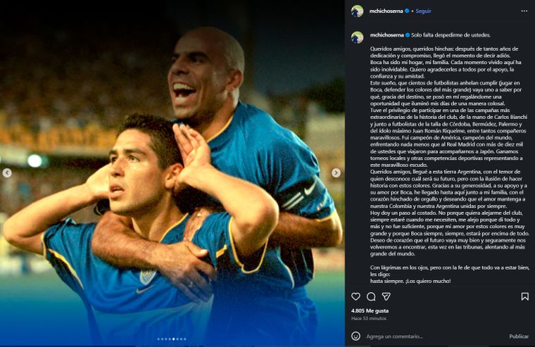Go to next photo with right arrow
This screenshot has width=535, height=347.
336,173
